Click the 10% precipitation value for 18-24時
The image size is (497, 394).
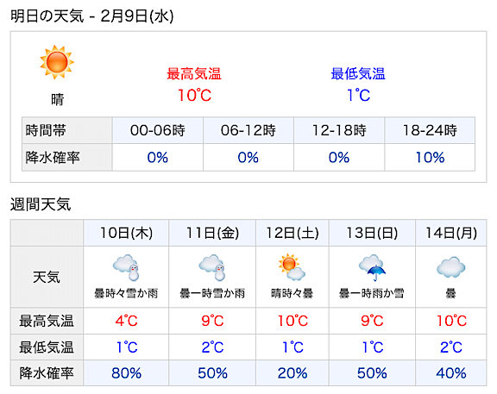[430, 158]
